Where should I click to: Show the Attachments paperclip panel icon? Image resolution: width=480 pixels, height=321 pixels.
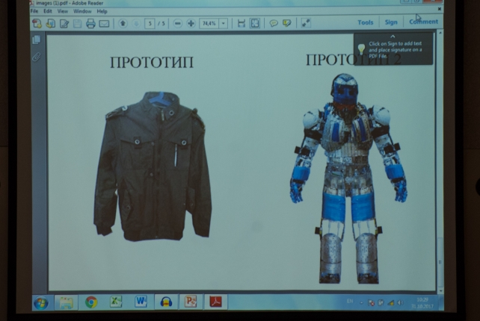(x=37, y=57)
